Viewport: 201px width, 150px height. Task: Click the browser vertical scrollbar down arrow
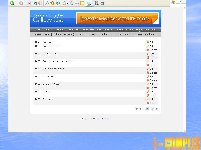coord(185,131)
